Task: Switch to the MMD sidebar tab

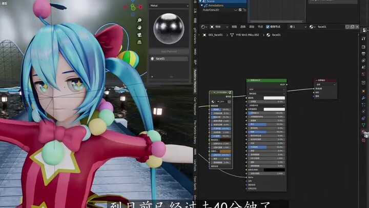Action: tap(195, 52)
